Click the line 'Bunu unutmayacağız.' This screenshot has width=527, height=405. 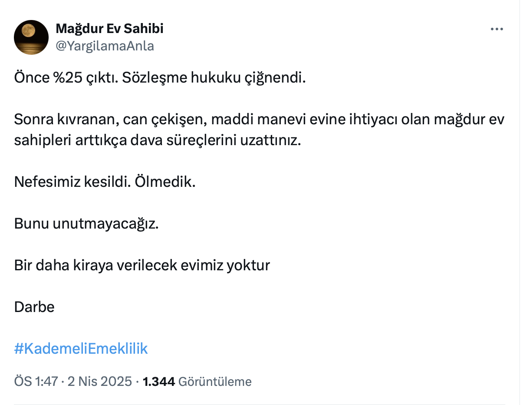click(x=86, y=223)
